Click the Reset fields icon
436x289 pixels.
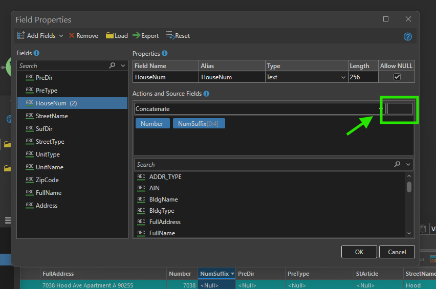tap(170, 35)
